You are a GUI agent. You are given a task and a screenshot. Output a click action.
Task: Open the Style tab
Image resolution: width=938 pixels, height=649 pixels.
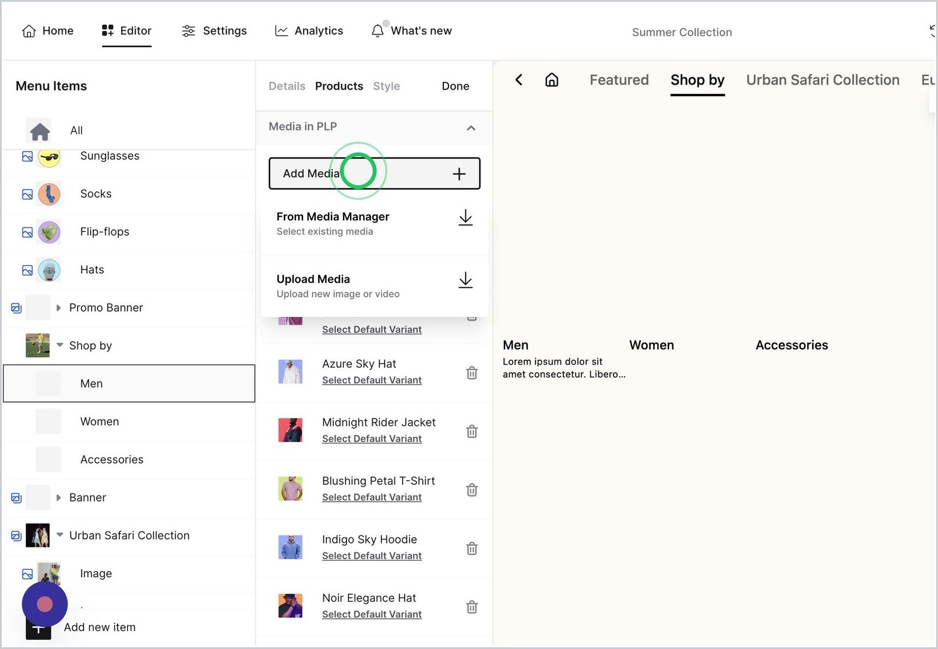point(386,86)
